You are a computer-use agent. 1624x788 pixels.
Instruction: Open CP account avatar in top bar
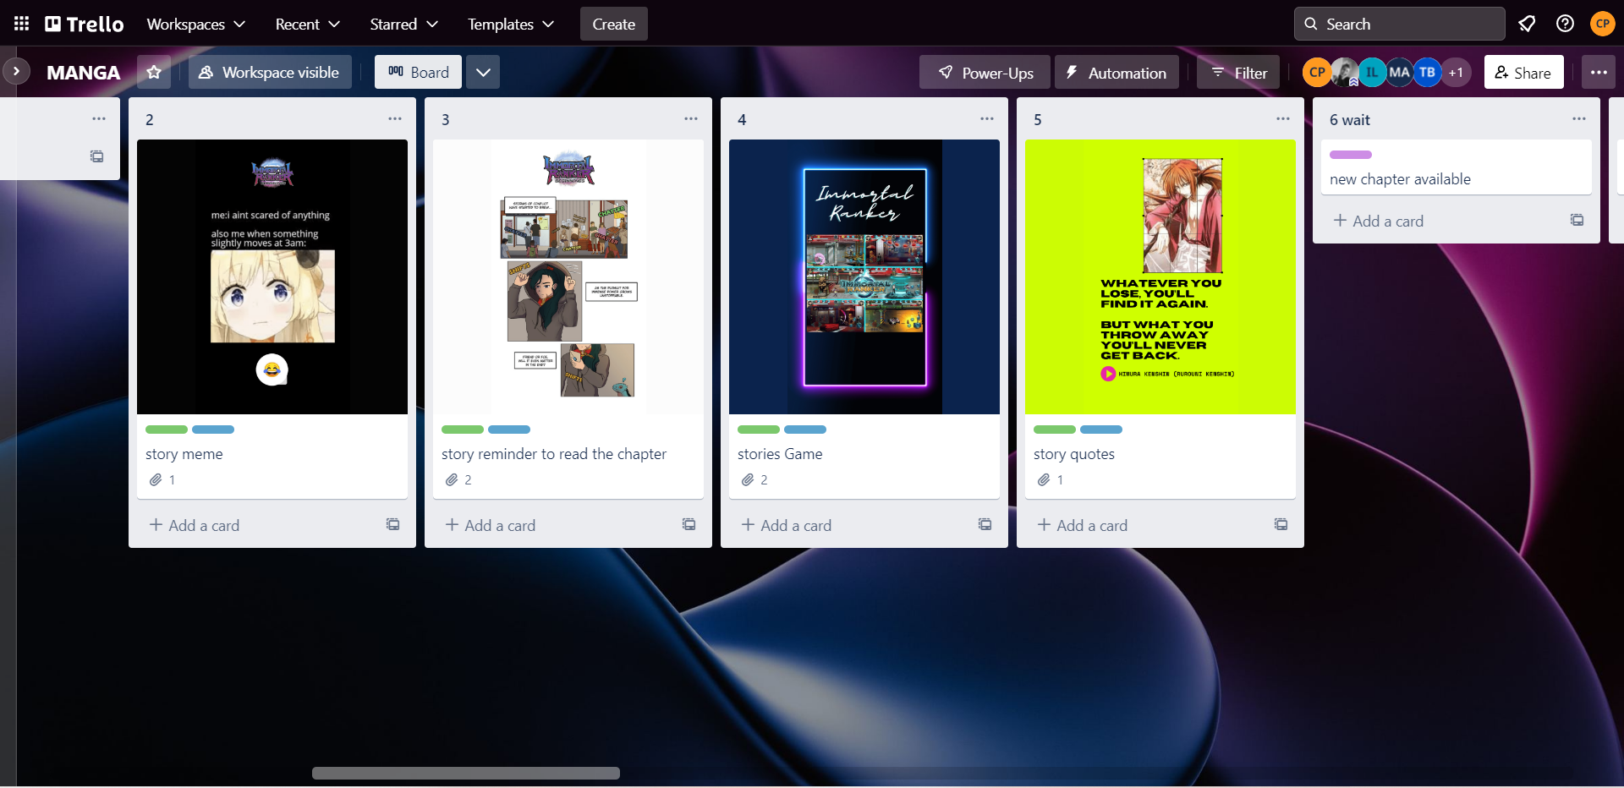tap(1602, 24)
